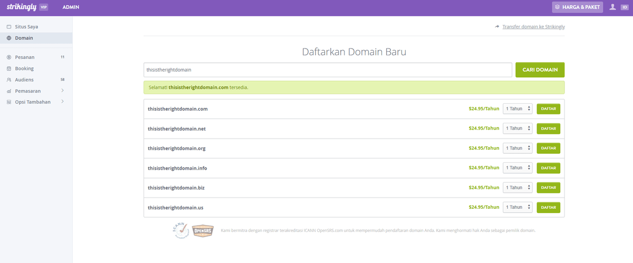Click the Pesanan dollar icon
The width and height of the screenshot is (633, 263).
tap(9, 57)
